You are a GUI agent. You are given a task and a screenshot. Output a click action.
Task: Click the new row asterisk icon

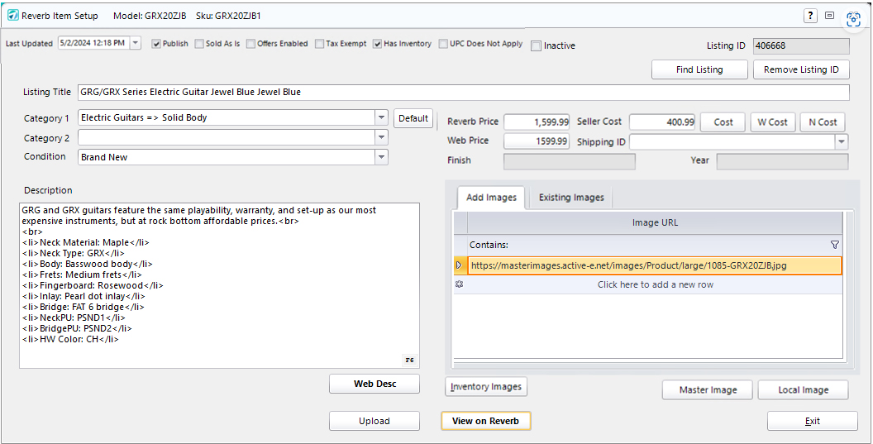tap(460, 284)
